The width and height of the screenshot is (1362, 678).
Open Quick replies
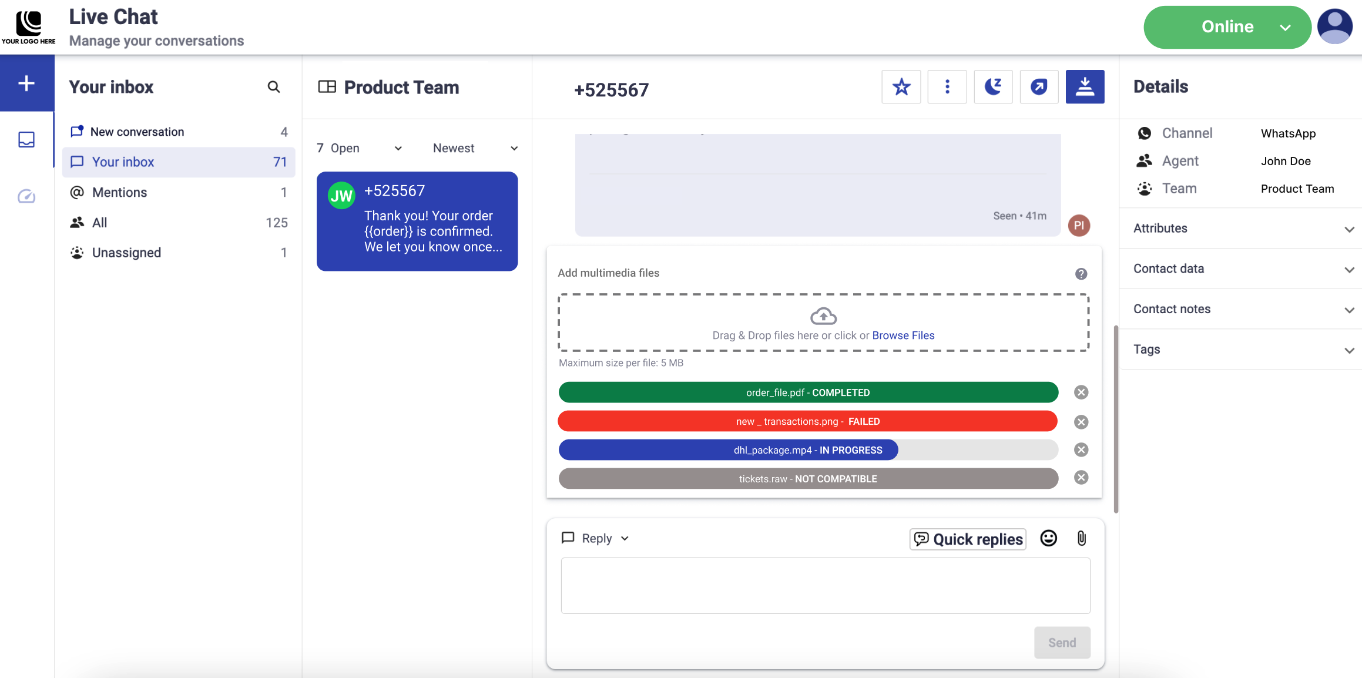point(968,539)
